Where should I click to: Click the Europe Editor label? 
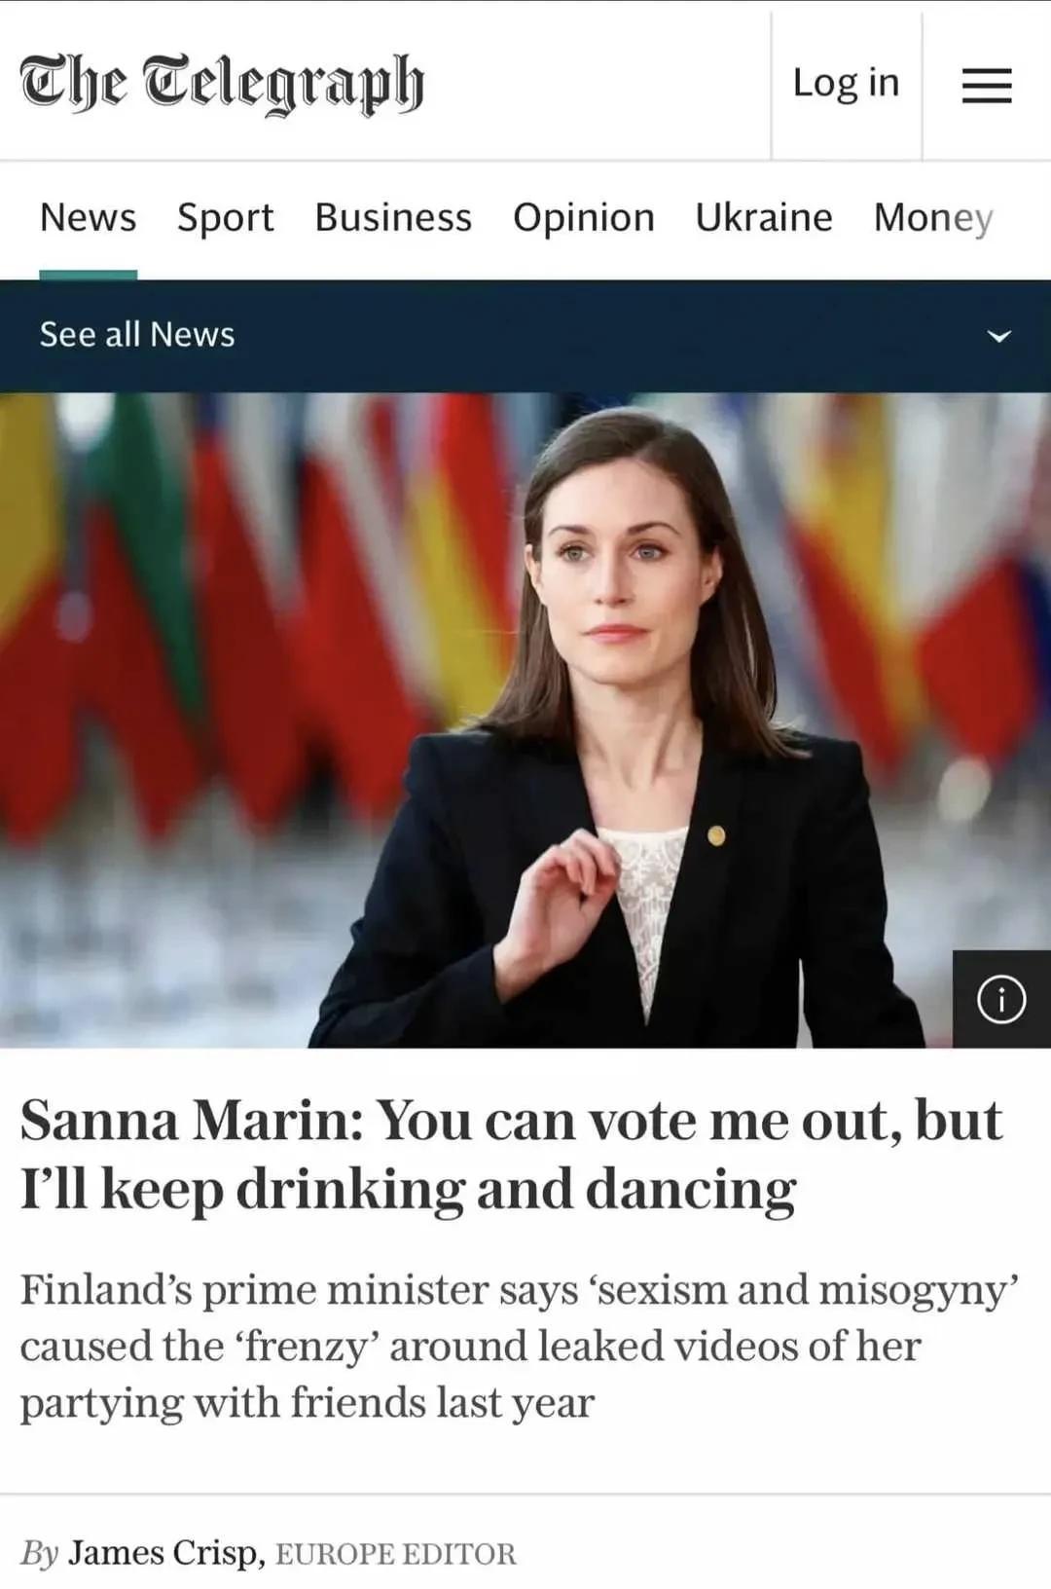(396, 1554)
